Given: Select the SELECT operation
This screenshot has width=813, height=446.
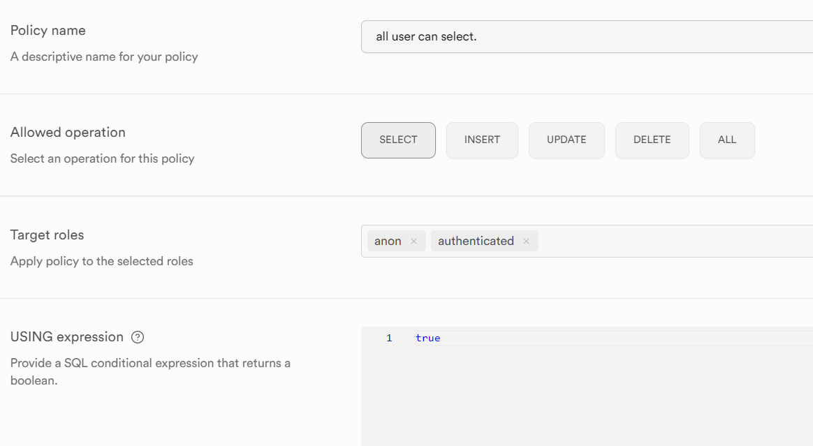Looking at the screenshot, I should pyautogui.click(x=398, y=140).
